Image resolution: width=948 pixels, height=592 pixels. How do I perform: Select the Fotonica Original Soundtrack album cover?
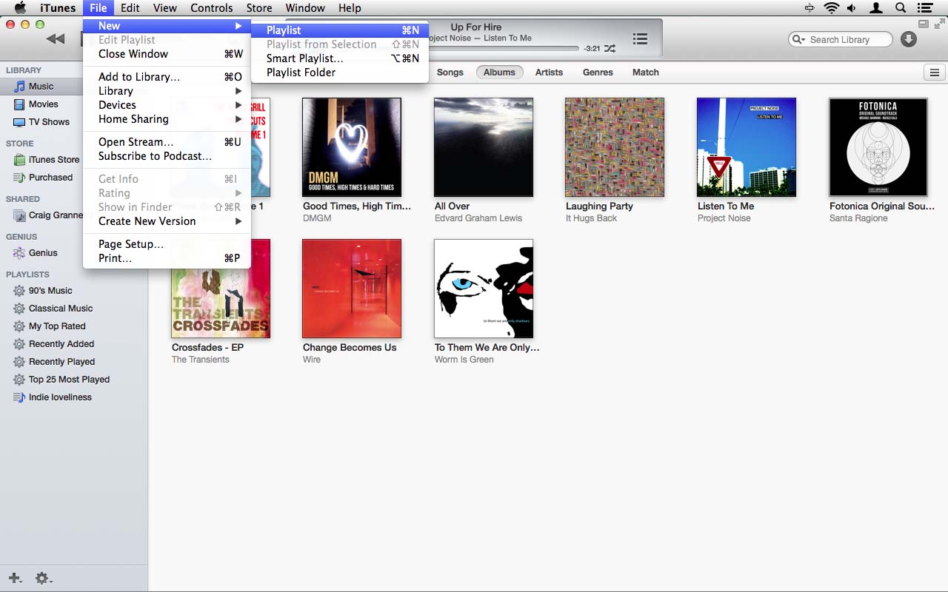point(878,147)
